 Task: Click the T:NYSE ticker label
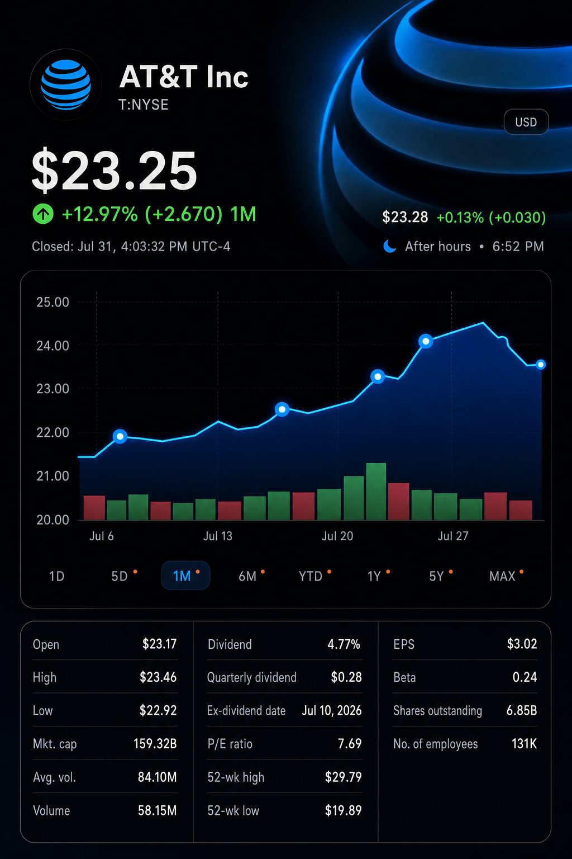144,105
